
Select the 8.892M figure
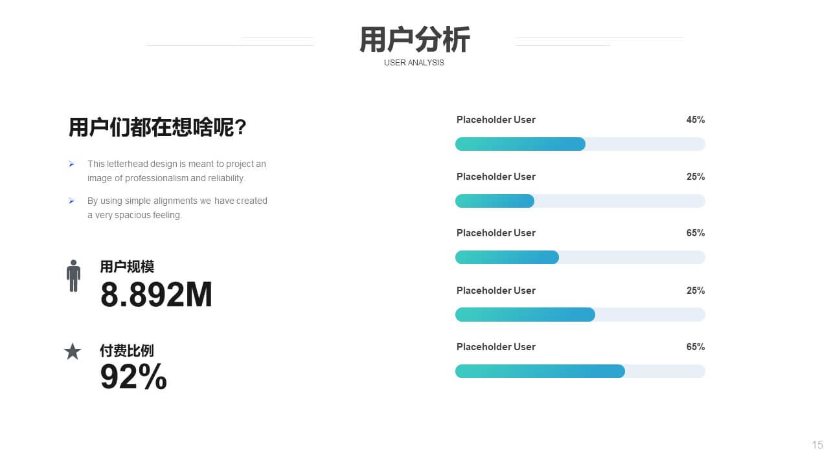156,295
